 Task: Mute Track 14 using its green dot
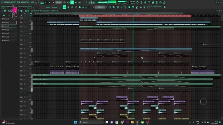point(30,77)
